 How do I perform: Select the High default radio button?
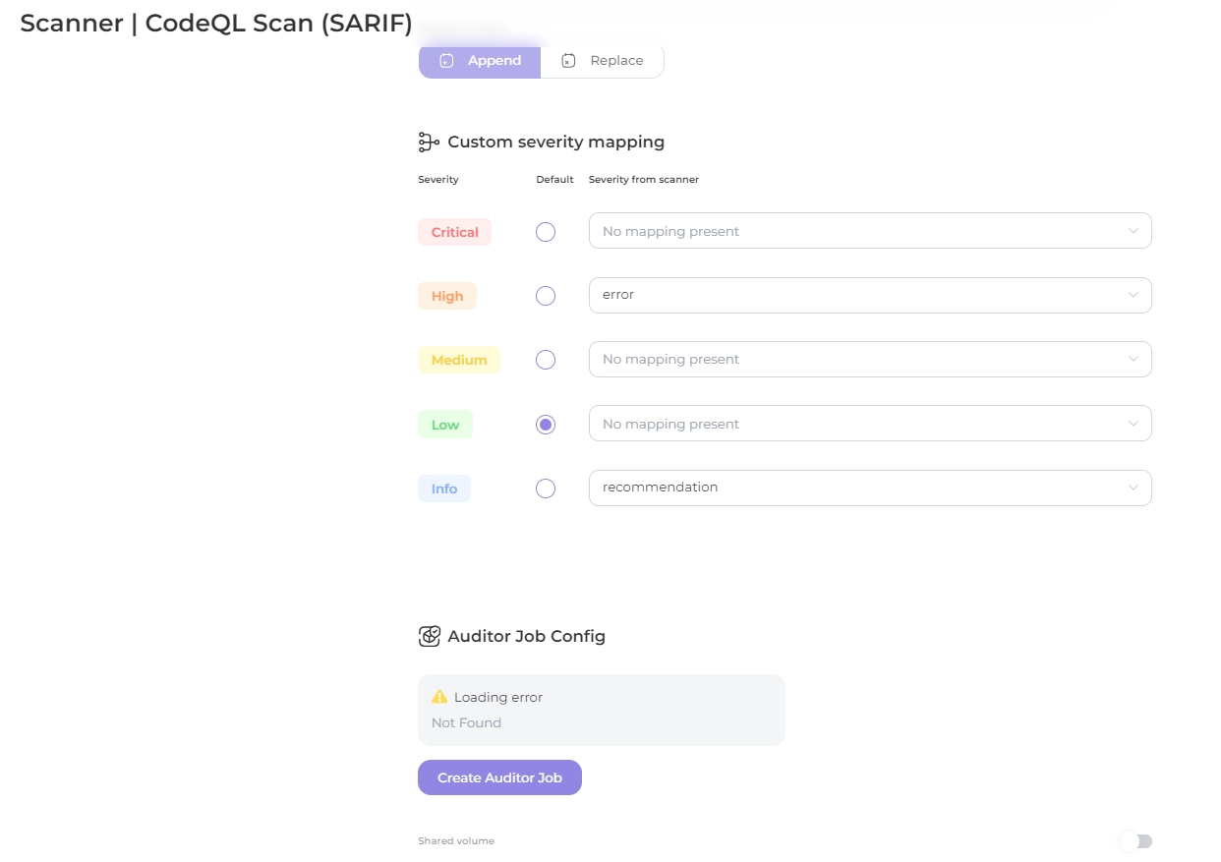pyautogui.click(x=546, y=296)
